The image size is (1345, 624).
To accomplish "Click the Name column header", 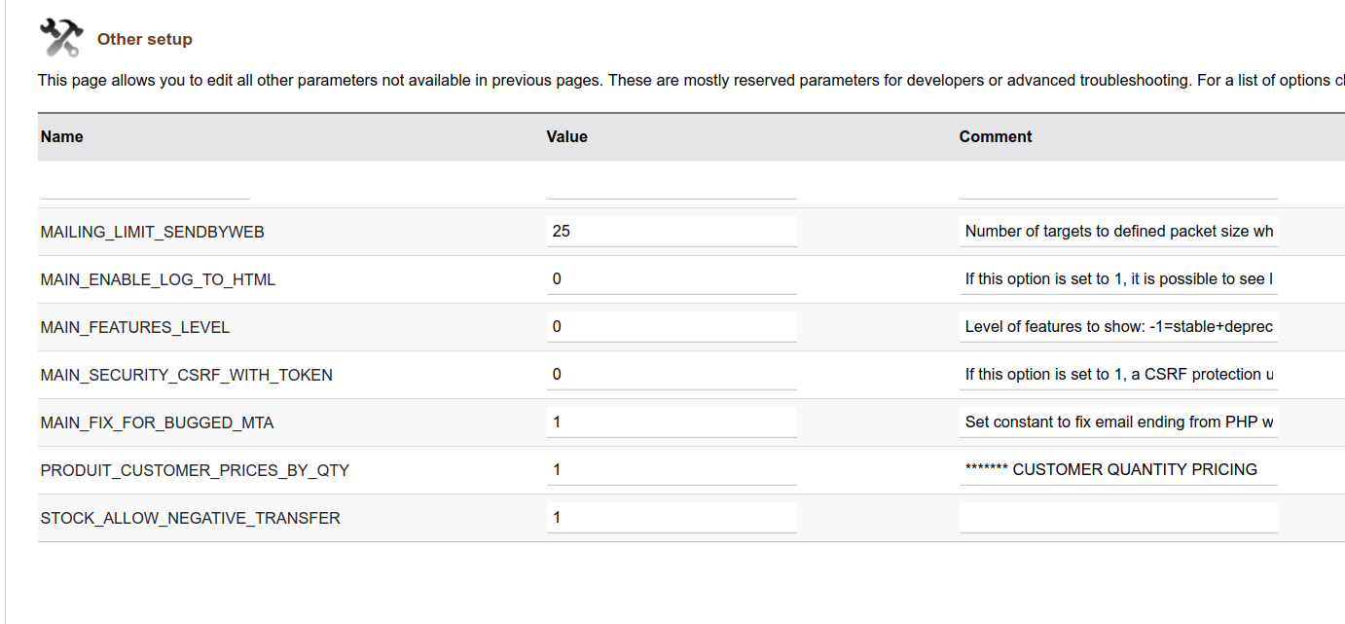I will [62, 137].
